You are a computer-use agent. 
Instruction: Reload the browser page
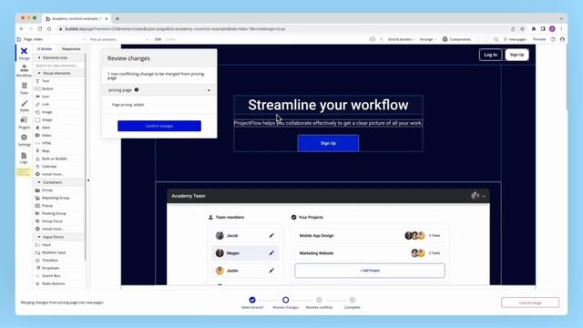click(x=40, y=29)
